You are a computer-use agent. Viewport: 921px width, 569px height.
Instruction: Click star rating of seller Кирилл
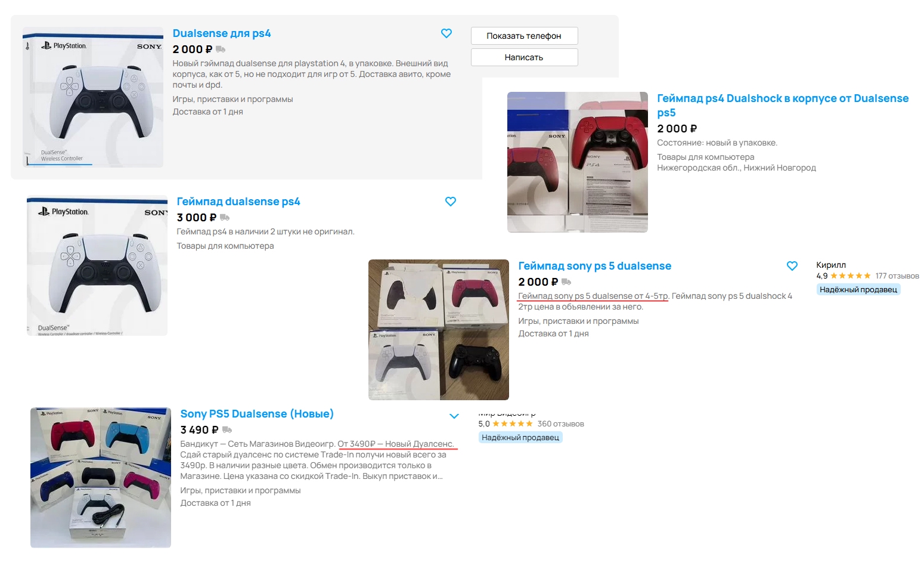(851, 276)
